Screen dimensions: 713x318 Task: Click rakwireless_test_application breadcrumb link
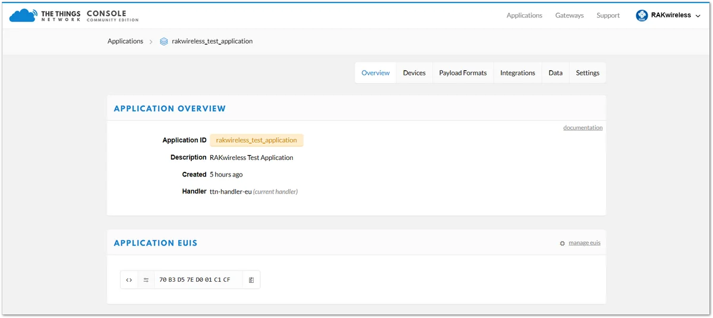click(x=212, y=42)
